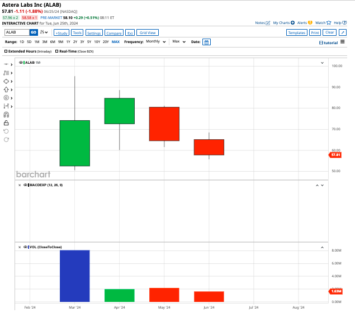Image resolution: width=355 pixels, height=317 pixels.
Task: Select the 6M range option
Action: coord(52,42)
